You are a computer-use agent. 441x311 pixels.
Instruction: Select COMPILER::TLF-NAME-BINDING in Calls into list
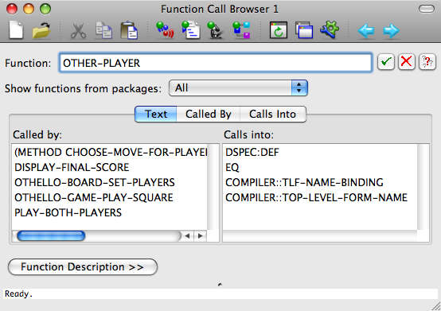304,183
